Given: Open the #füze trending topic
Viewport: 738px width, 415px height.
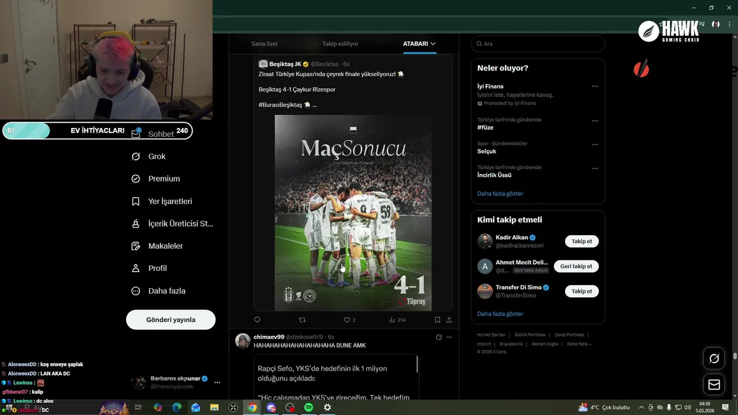Looking at the screenshot, I should point(485,127).
